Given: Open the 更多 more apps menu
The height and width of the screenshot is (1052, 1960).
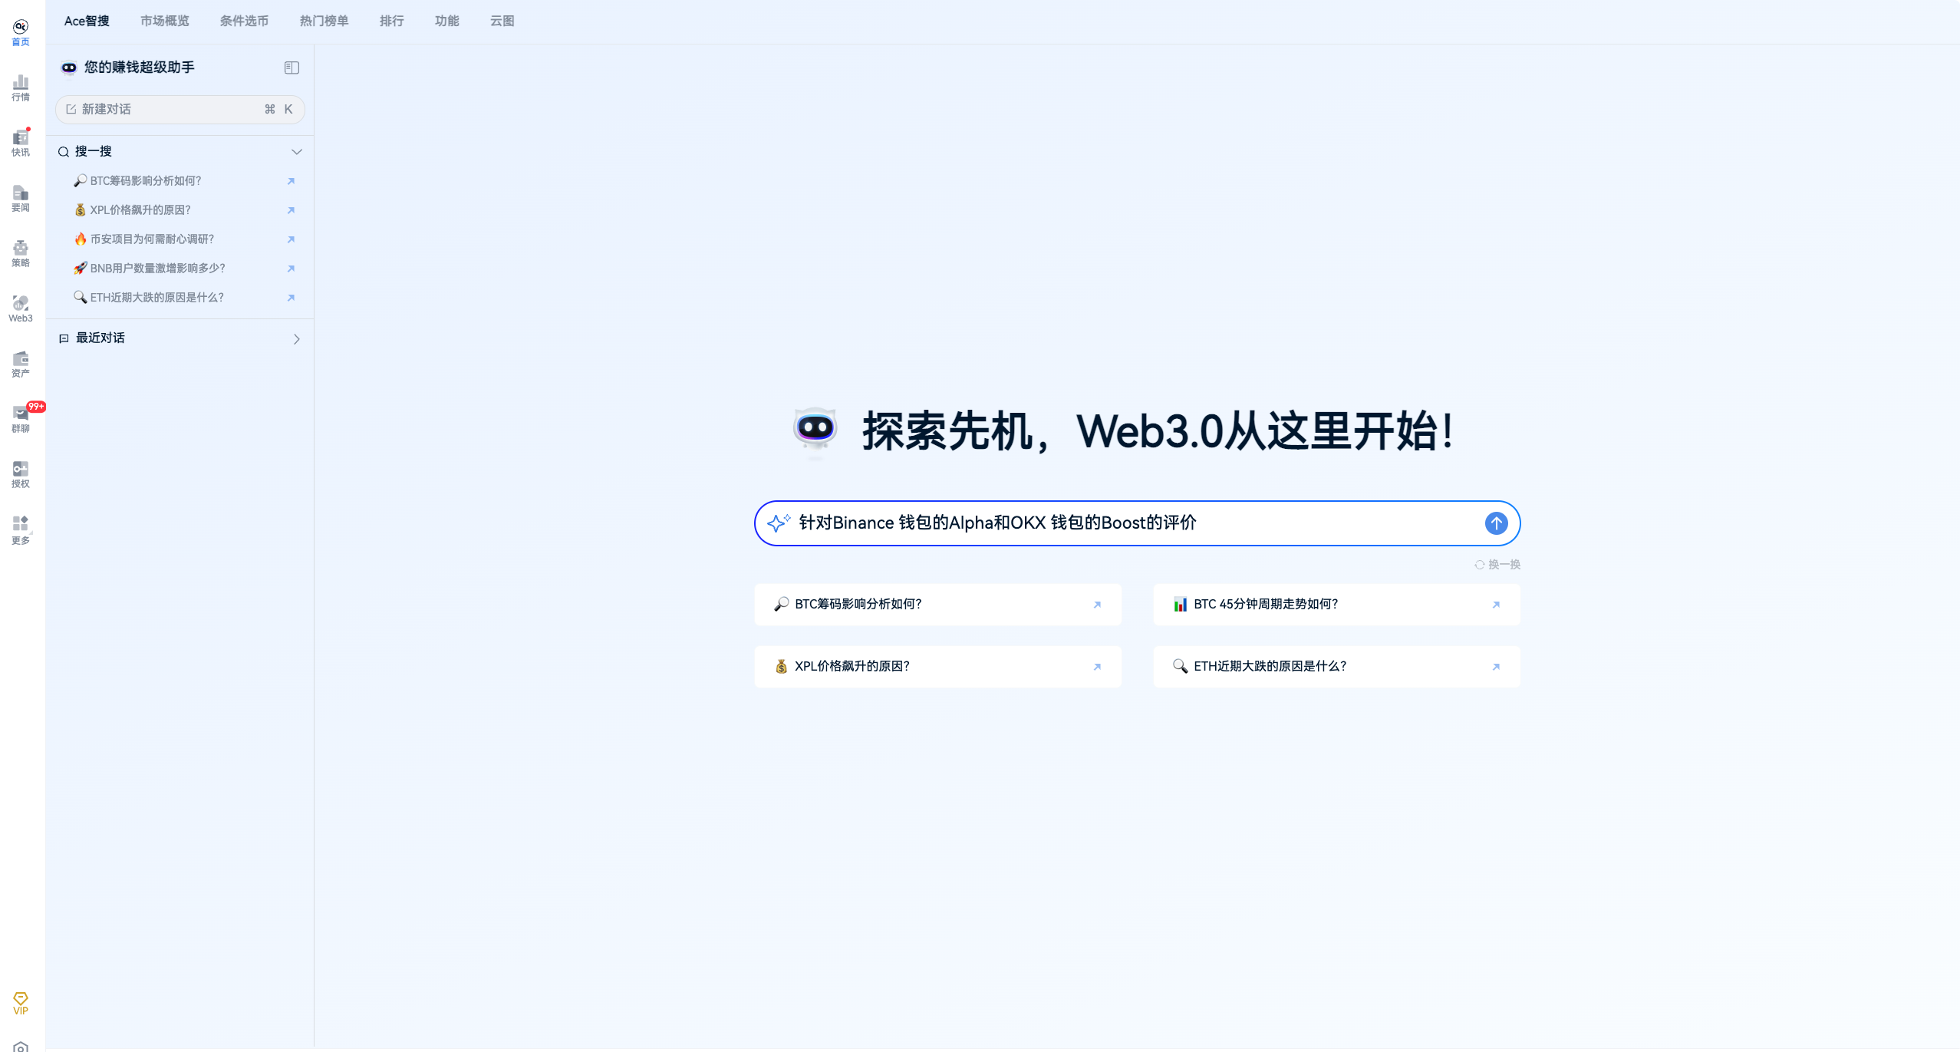Looking at the screenshot, I should [x=21, y=529].
